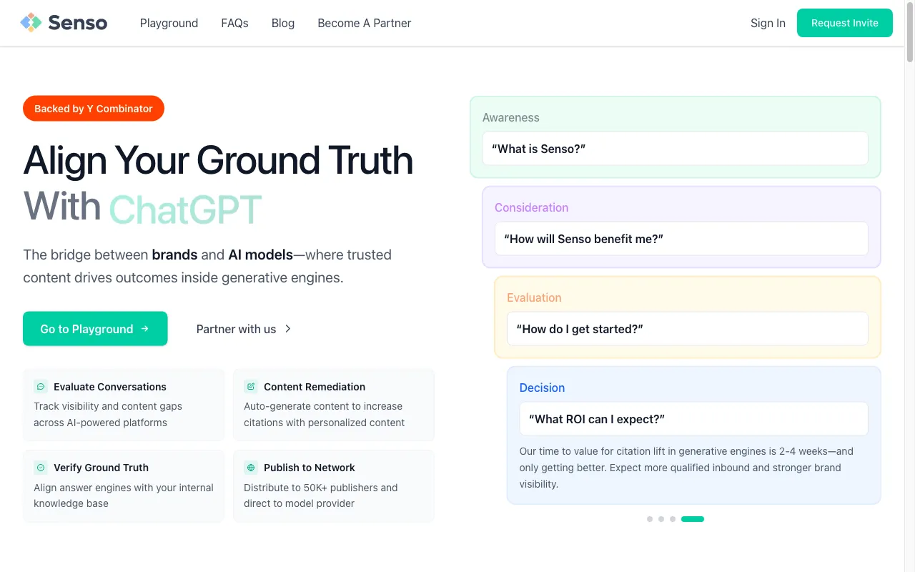915x572 pixels.
Task: Click the Senso wordmark text
Action: pos(78,23)
